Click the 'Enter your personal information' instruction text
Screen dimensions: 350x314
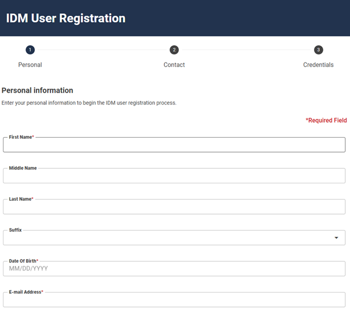click(89, 103)
